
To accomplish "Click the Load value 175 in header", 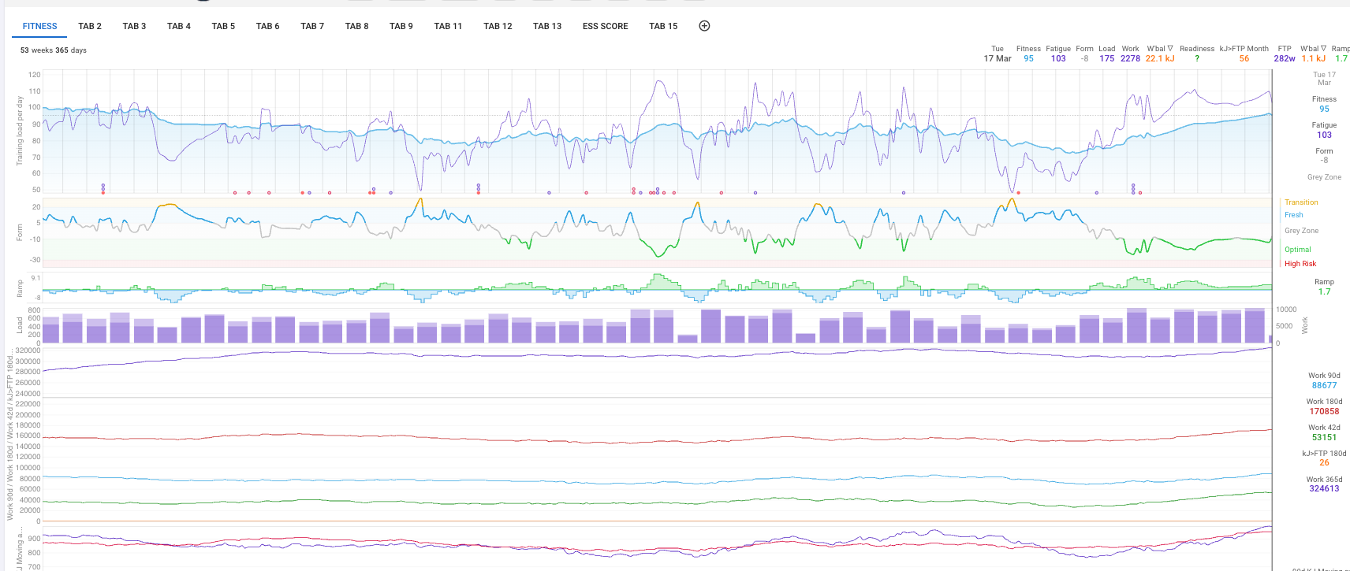I will (x=1106, y=58).
